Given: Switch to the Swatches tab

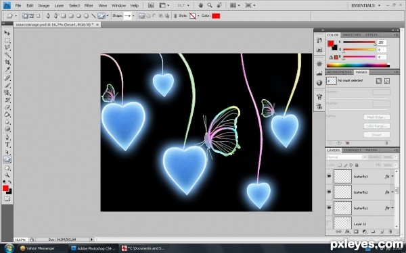Looking at the screenshot, I should (351, 35).
